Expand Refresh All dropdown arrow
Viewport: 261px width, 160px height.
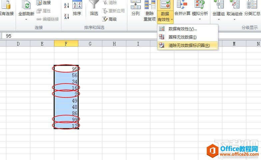26,19
